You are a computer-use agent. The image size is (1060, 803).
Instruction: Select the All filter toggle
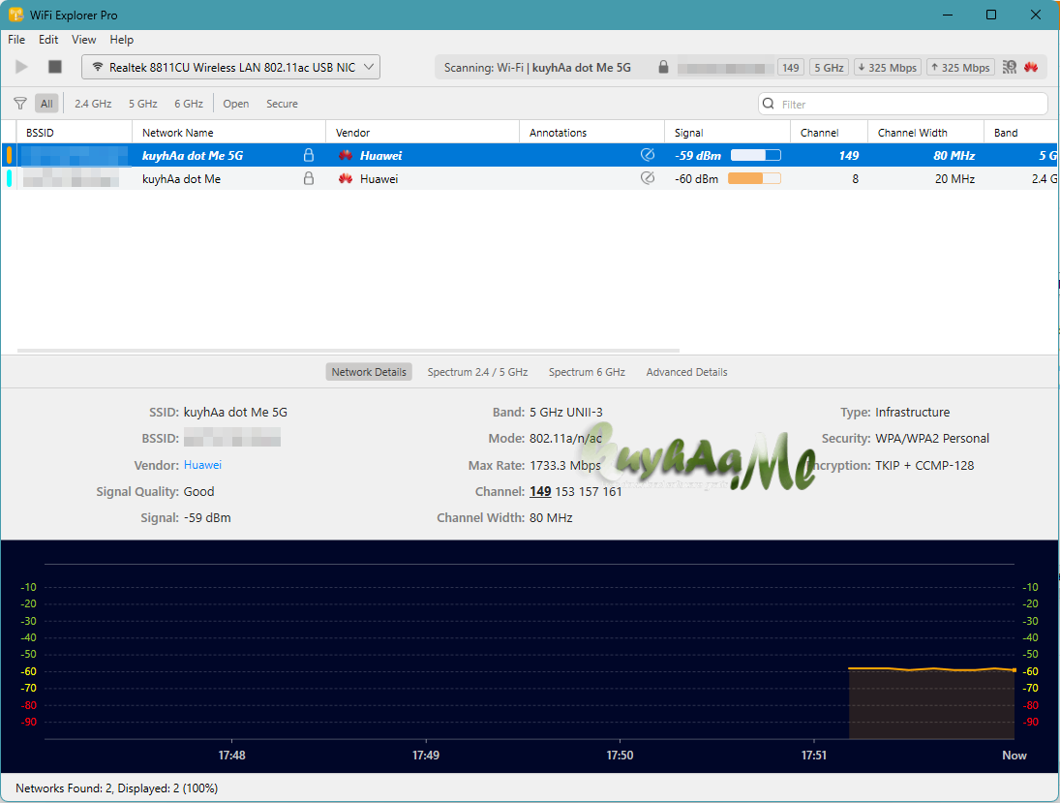pos(45,104)
